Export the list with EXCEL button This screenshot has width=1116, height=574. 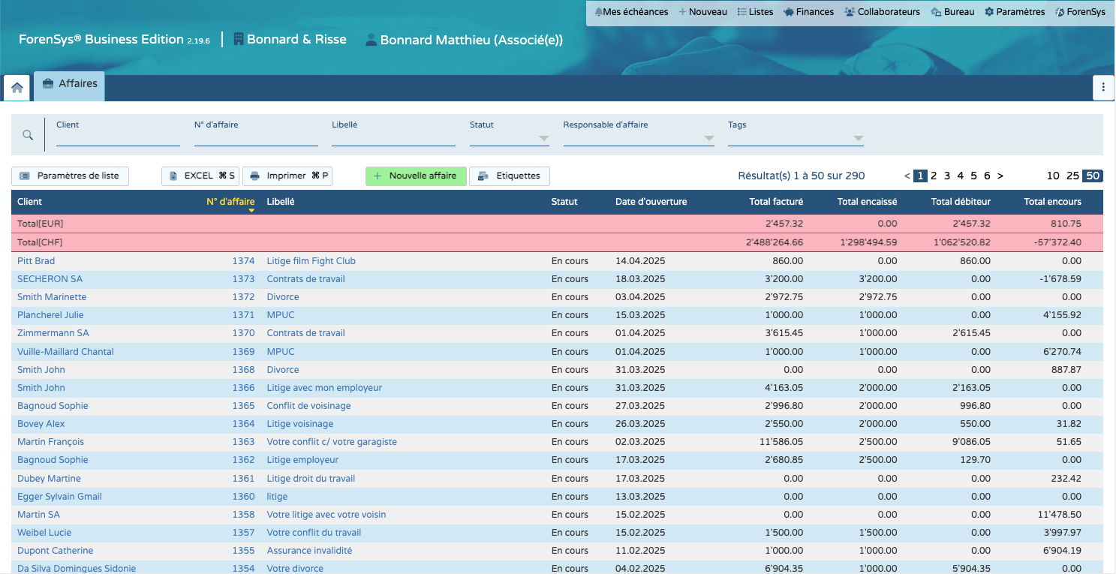tap(200, 176)
